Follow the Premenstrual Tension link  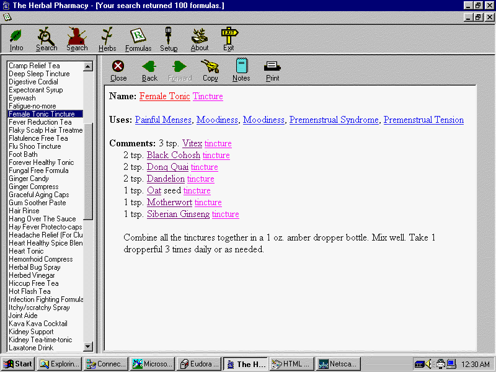click(423, 120)
